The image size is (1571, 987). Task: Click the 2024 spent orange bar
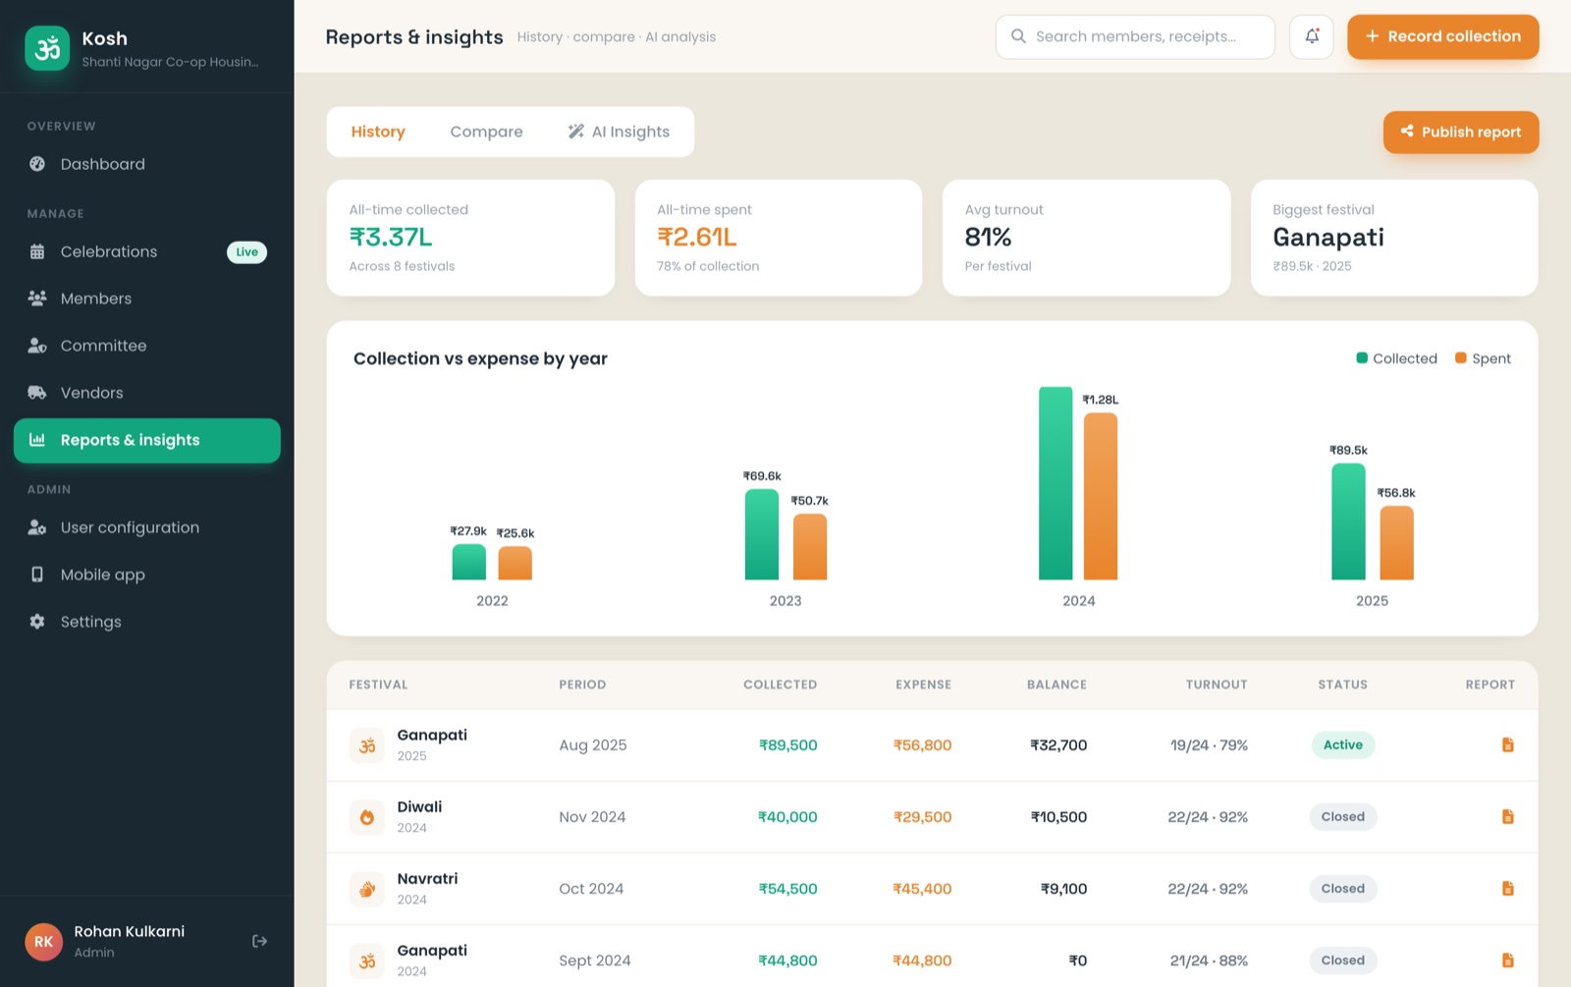pos(1101,496)
